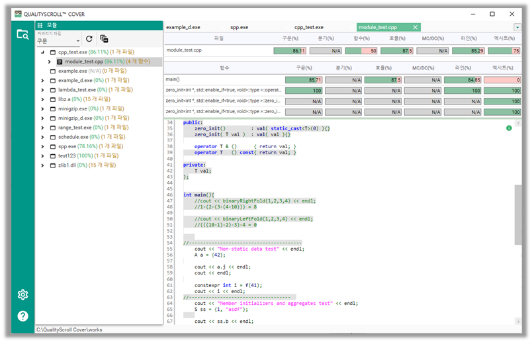The image size is (532, 342).
Task: Close the module_test.cpp tab
Action: click(x=416, y=27)
